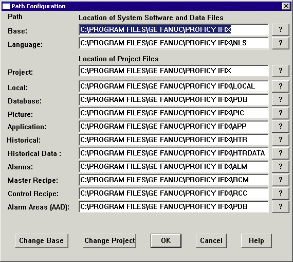This screenshot has width=293, height=262.
Task: Click the Alarms path text field
Action: (174, 167)
